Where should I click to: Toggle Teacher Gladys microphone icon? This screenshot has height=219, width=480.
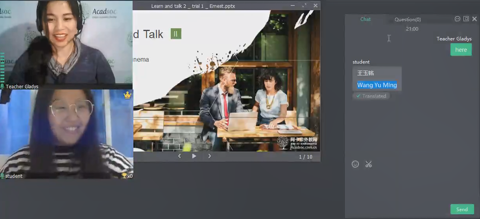coord(2,86)
